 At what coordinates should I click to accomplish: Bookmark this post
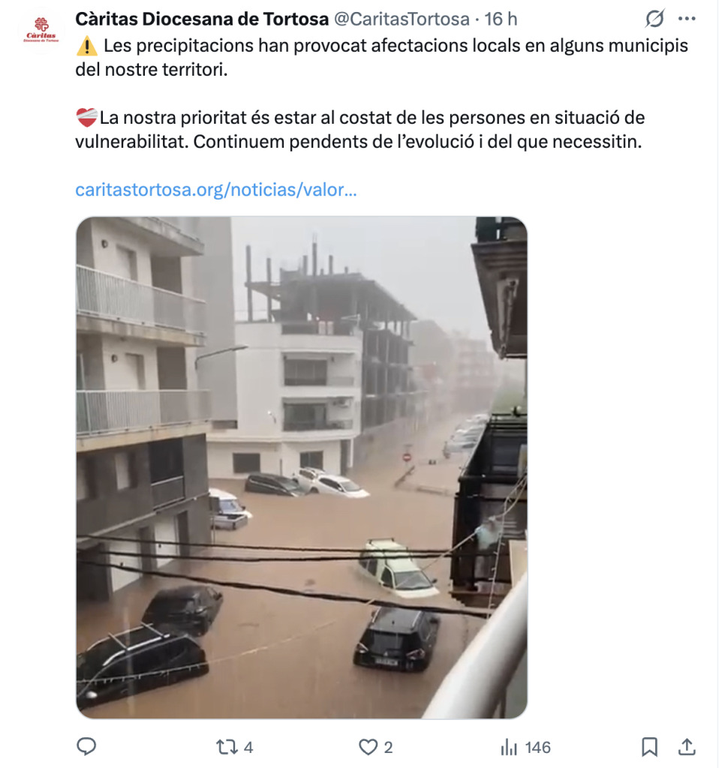[x=649, y=747]
